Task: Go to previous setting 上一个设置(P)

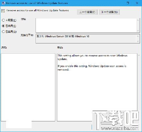Action: pyautogui.click(x=87, y=12)
